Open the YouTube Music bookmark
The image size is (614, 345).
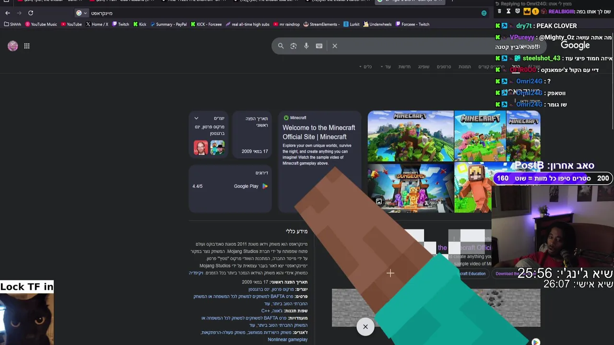[41, 24]
